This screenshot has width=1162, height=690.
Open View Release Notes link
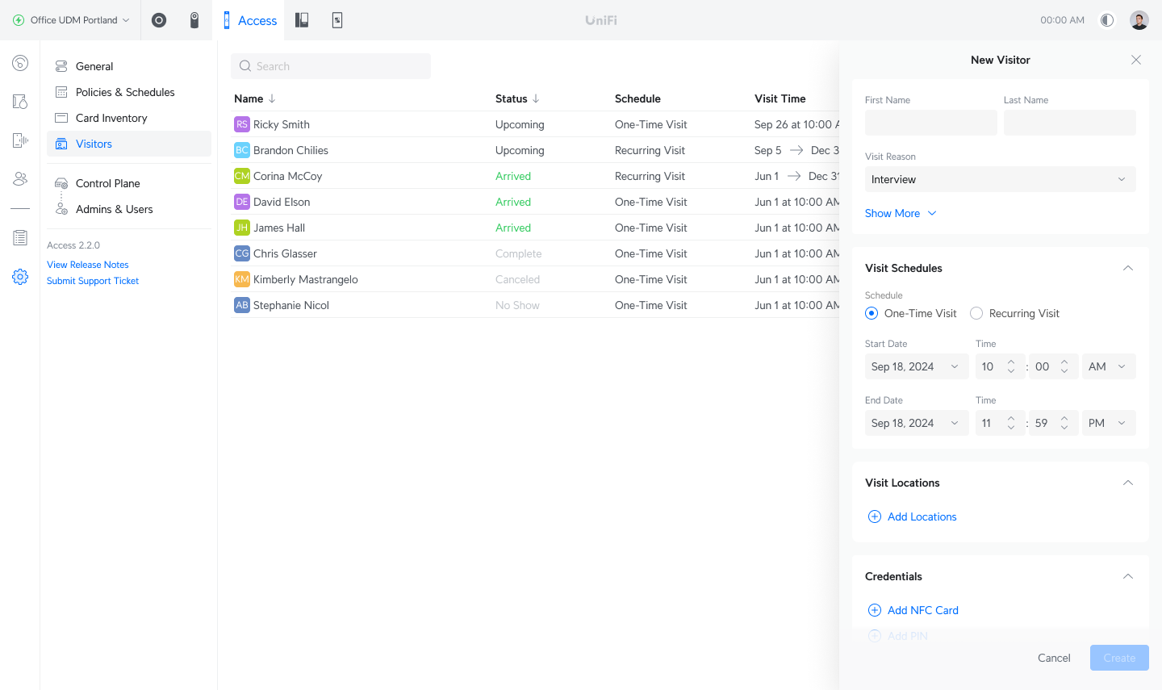coord(88,265)
